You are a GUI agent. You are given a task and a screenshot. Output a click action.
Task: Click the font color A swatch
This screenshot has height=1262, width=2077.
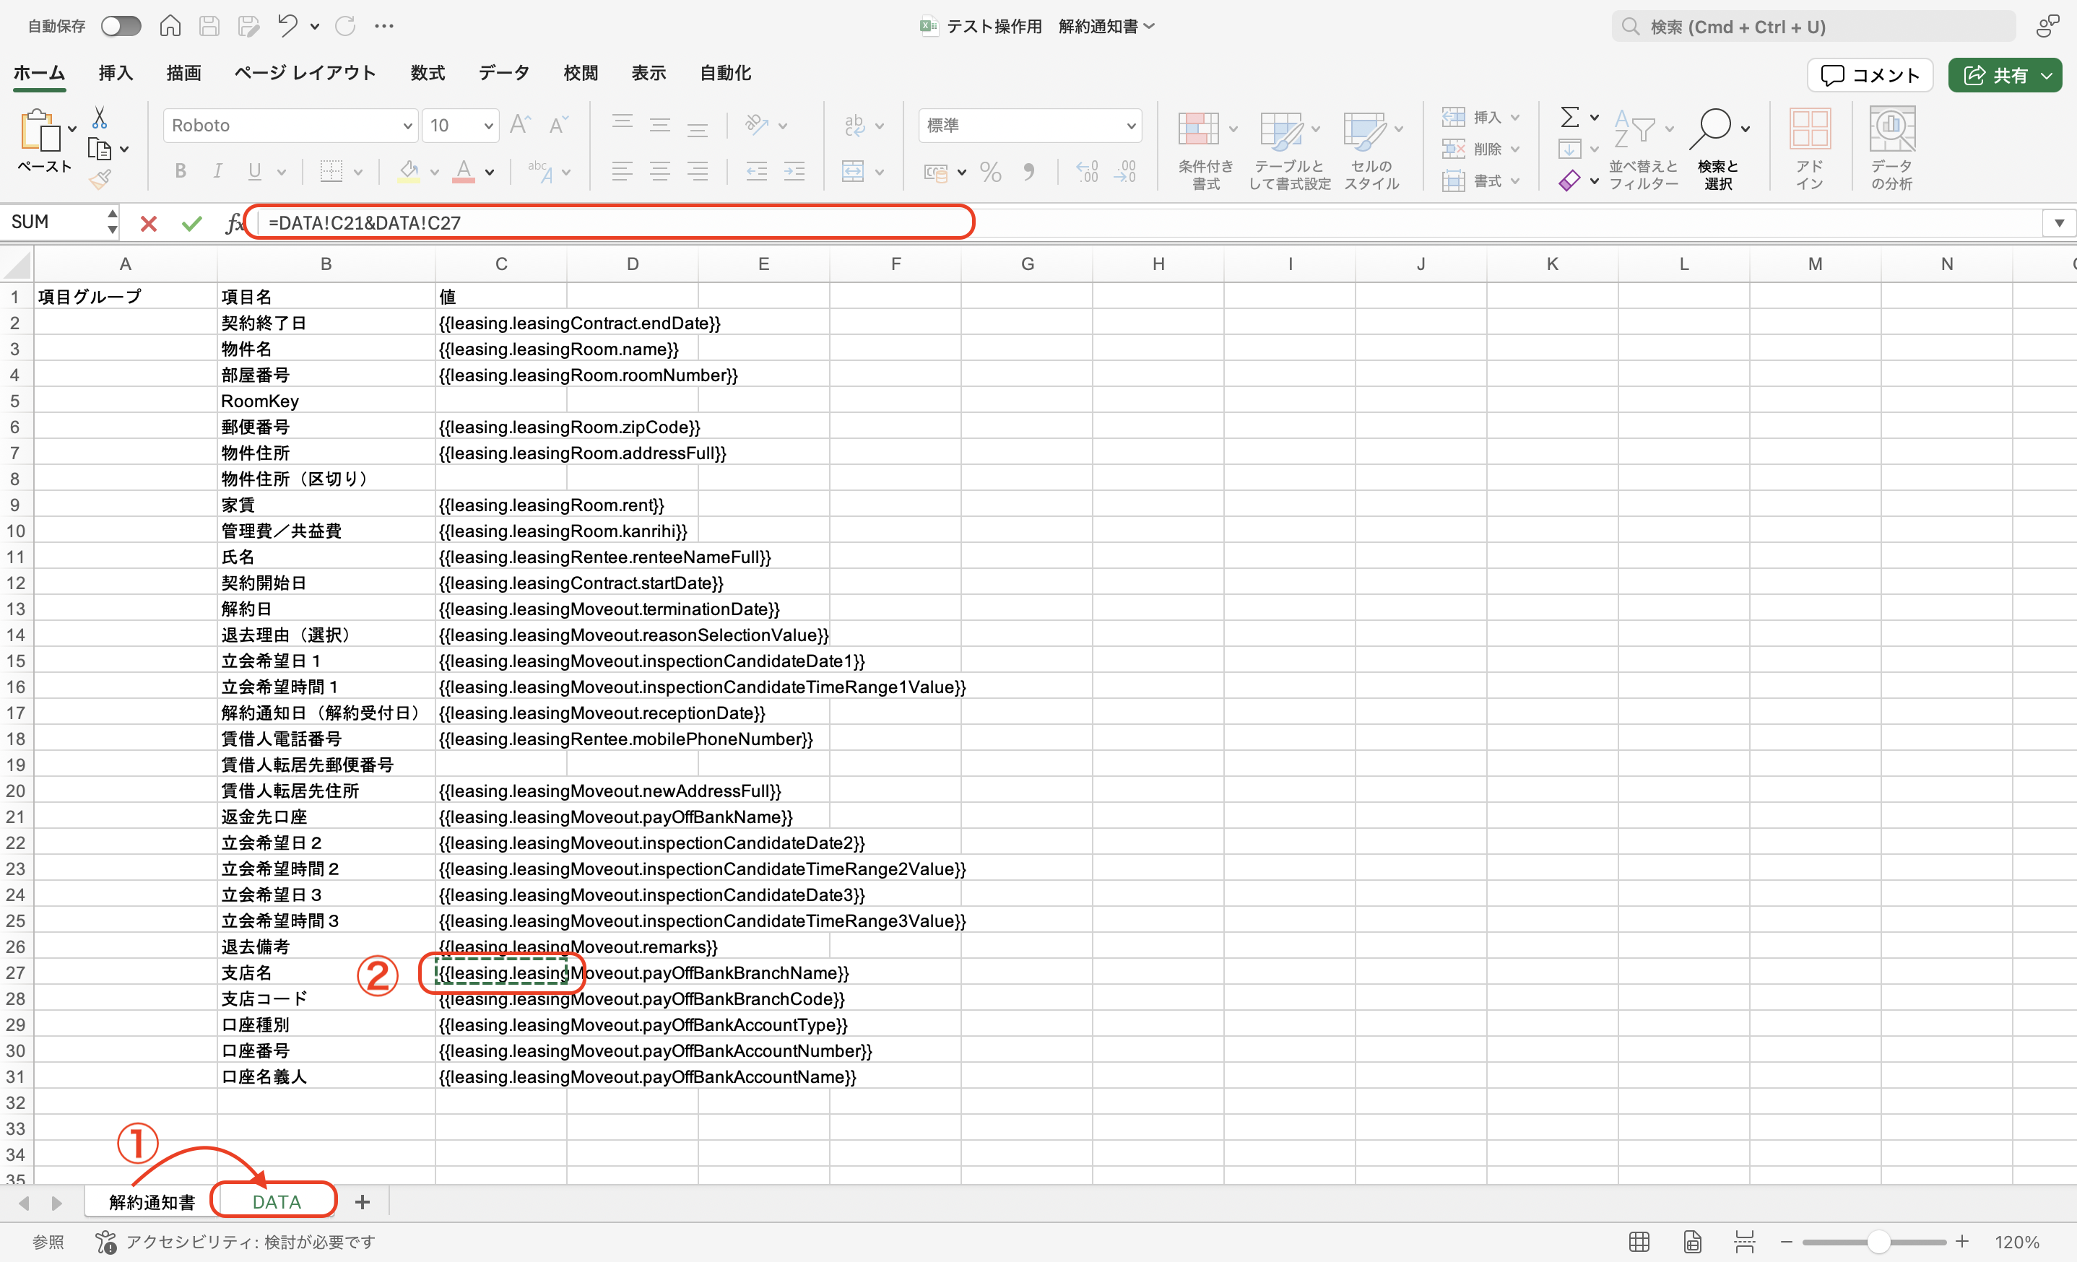(464, 171)
